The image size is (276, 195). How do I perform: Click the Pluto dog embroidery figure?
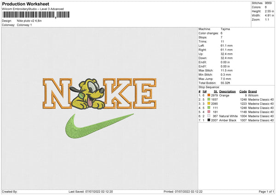[87, 94]
